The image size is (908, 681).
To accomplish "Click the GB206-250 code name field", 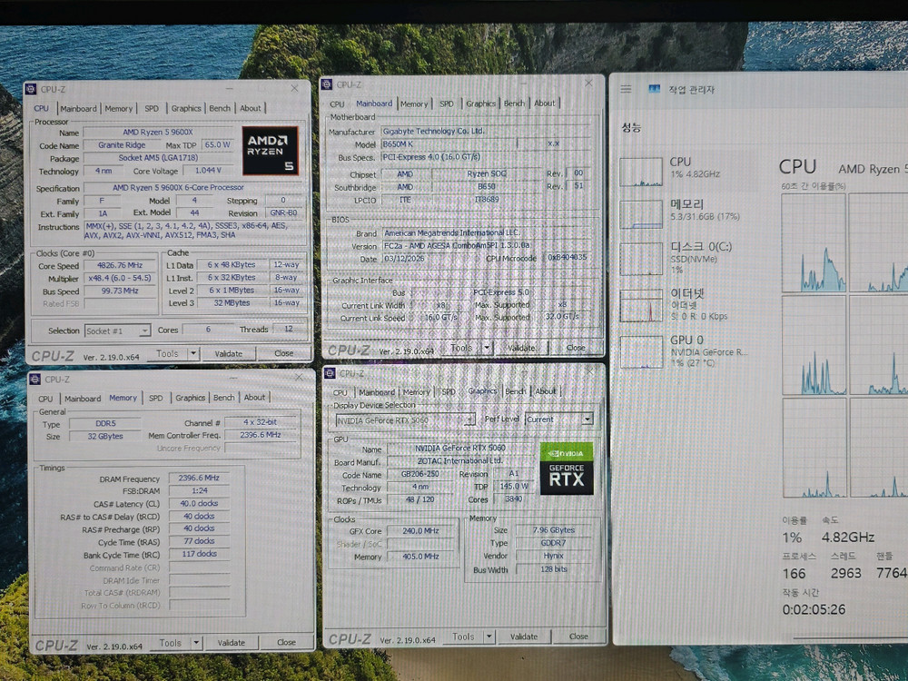I will (420, 474).
